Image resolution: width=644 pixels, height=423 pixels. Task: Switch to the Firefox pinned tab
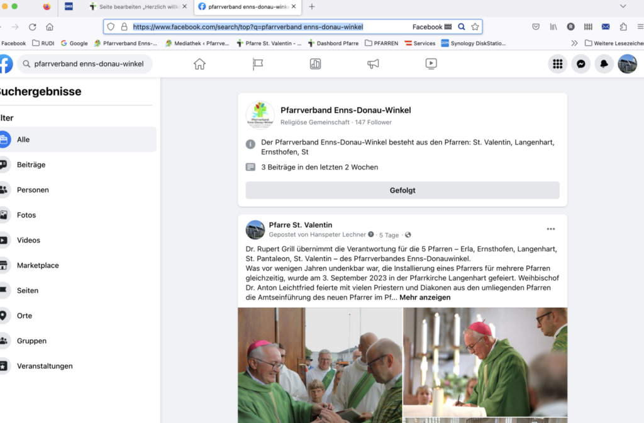click(x=47, y=6)
